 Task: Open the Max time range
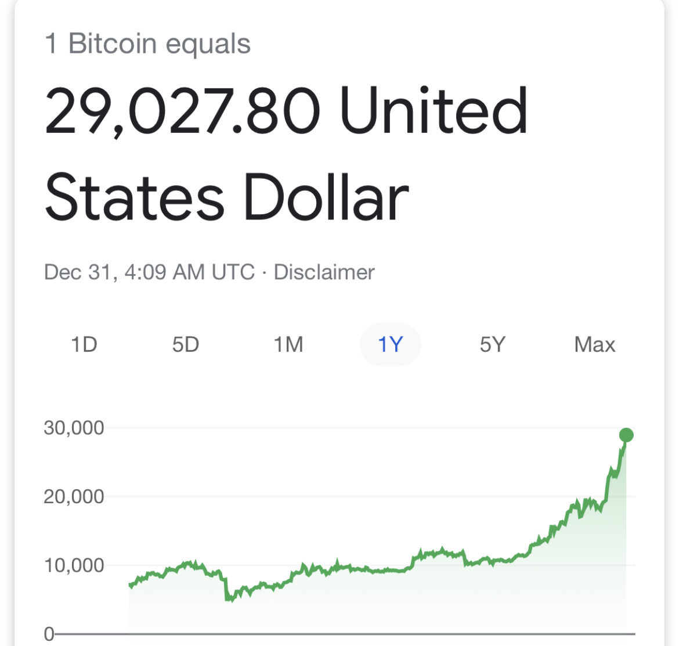(594, 345)
